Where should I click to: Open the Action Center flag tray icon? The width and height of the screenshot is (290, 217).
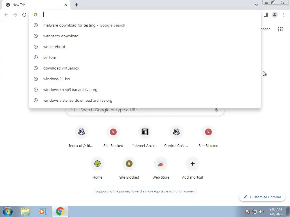click(x=248, y=212)
